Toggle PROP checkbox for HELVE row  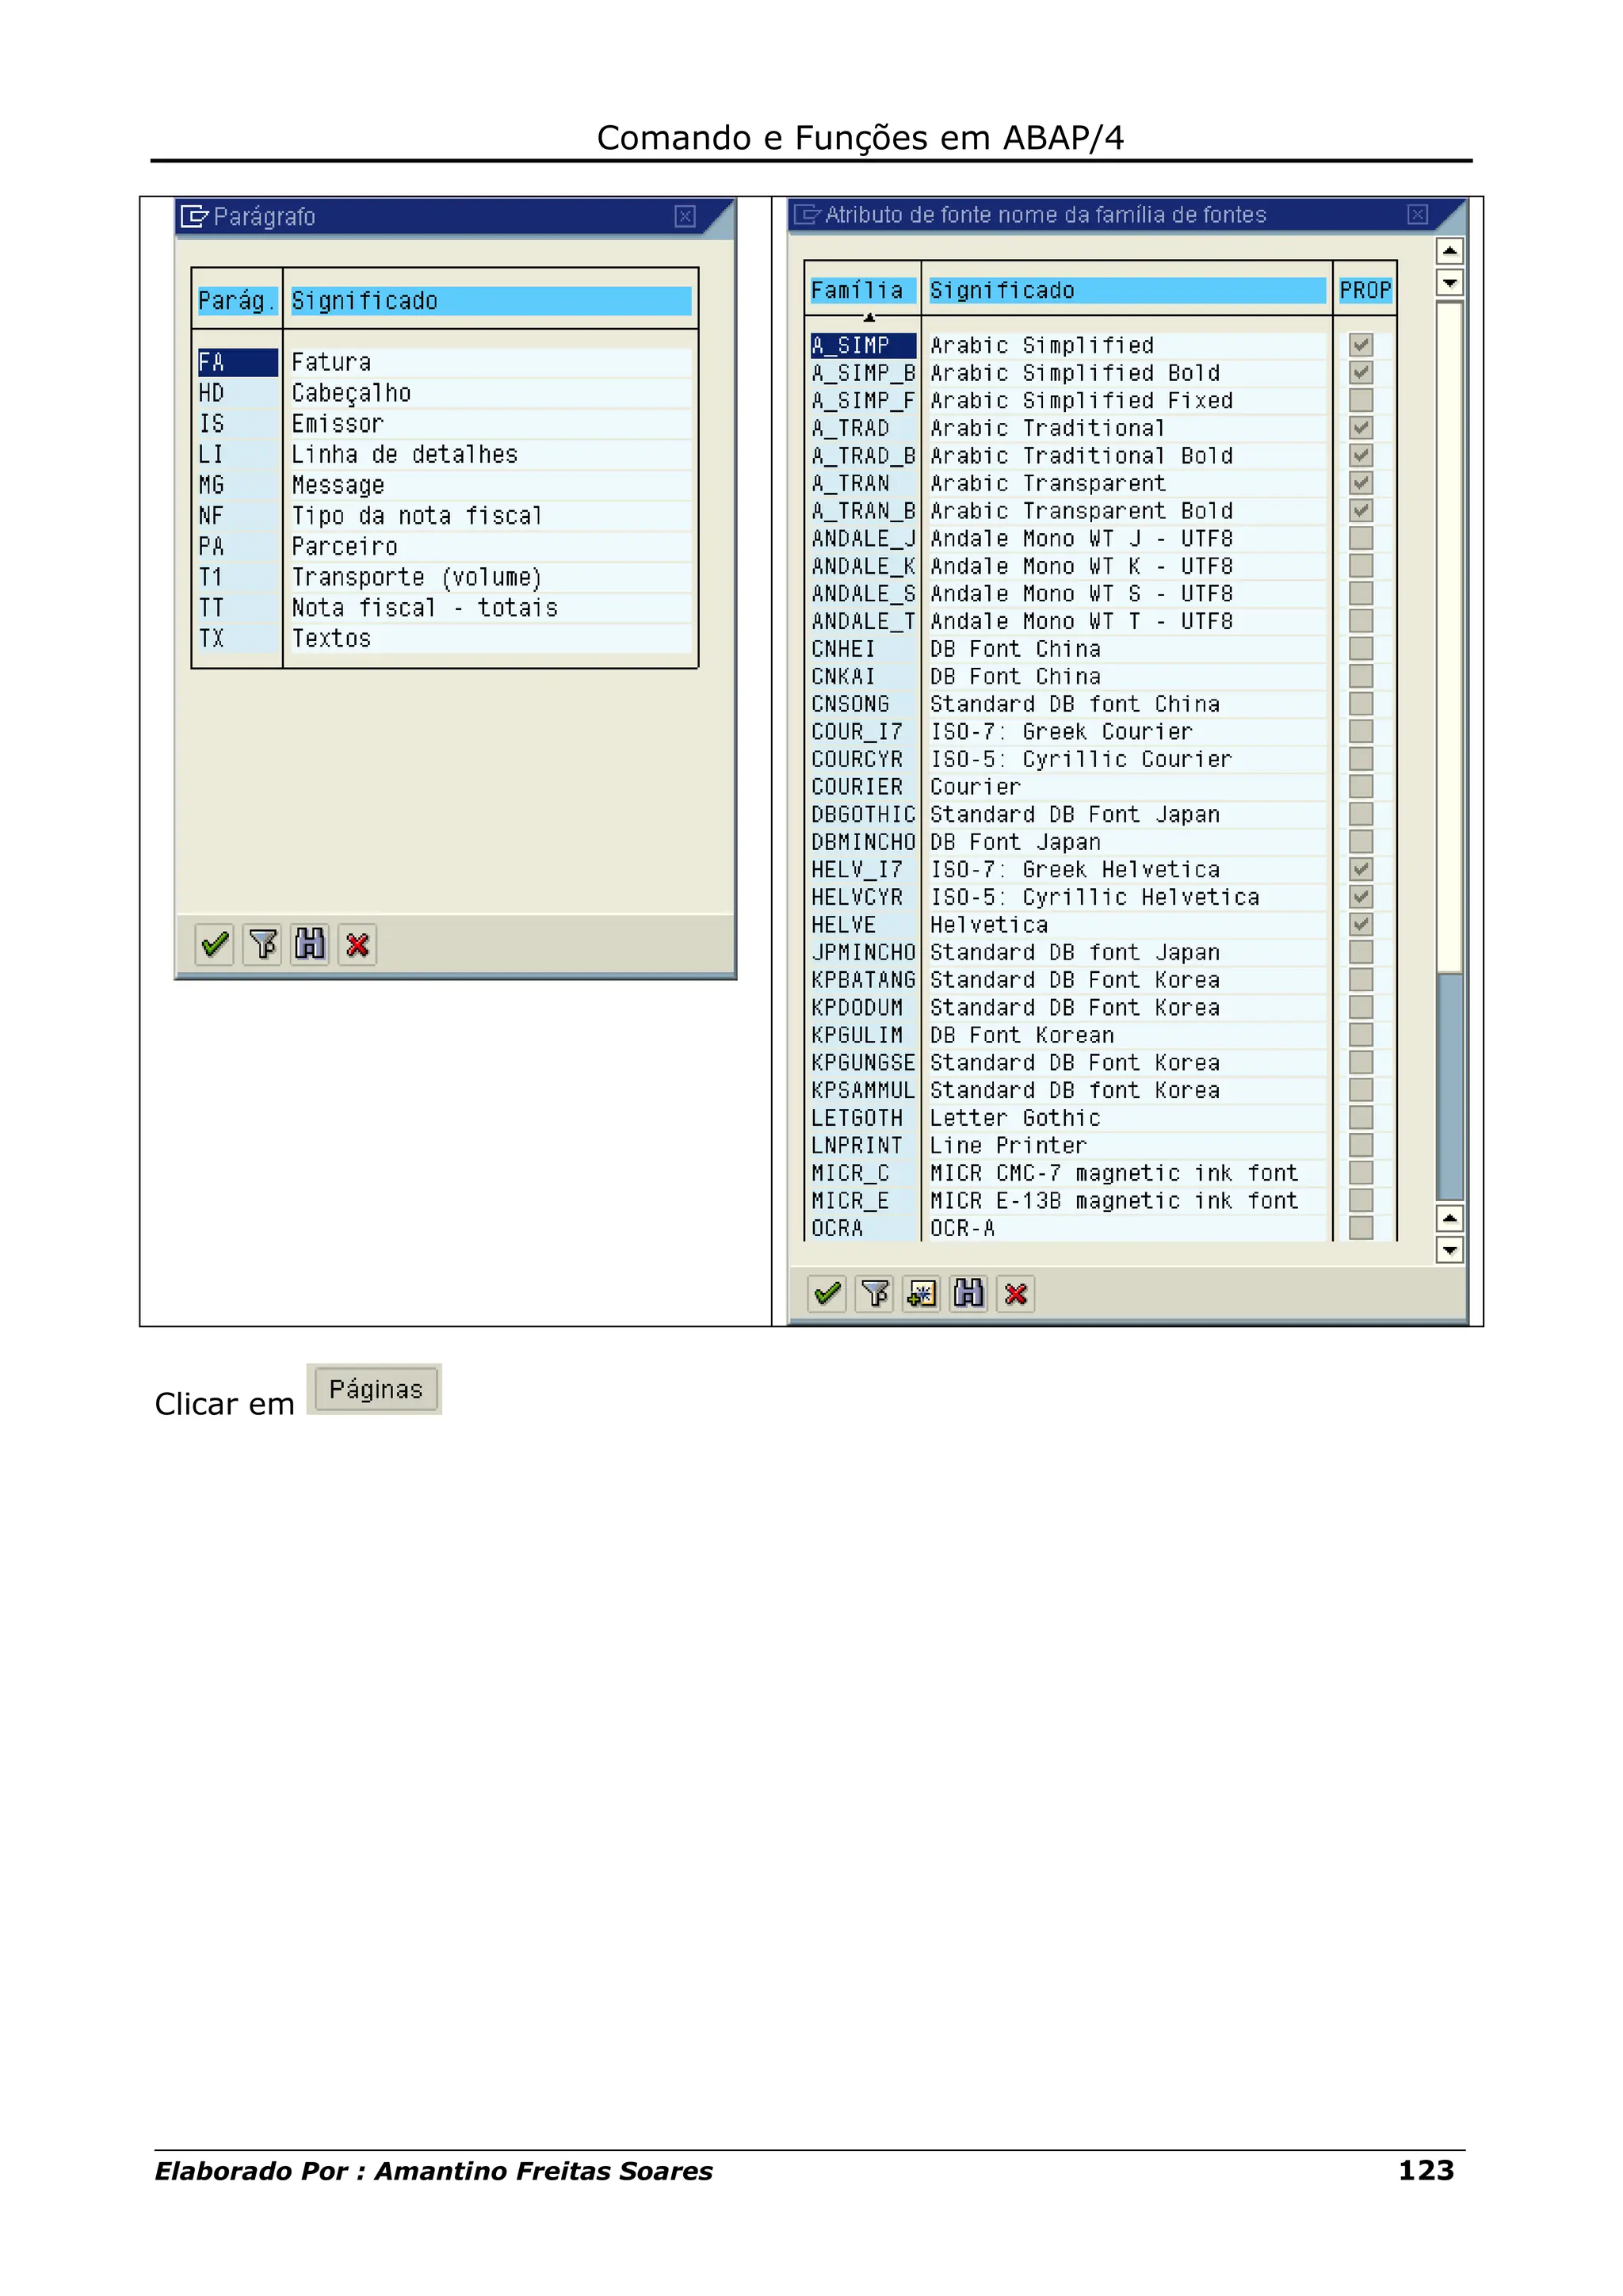point(1360,924)
